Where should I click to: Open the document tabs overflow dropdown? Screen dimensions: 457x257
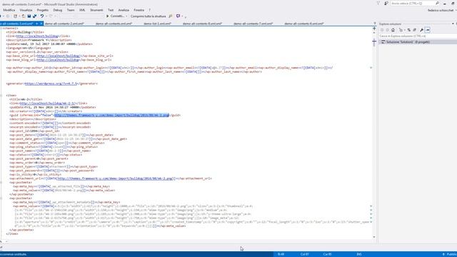pyautogui.click(x=375, y=24)
